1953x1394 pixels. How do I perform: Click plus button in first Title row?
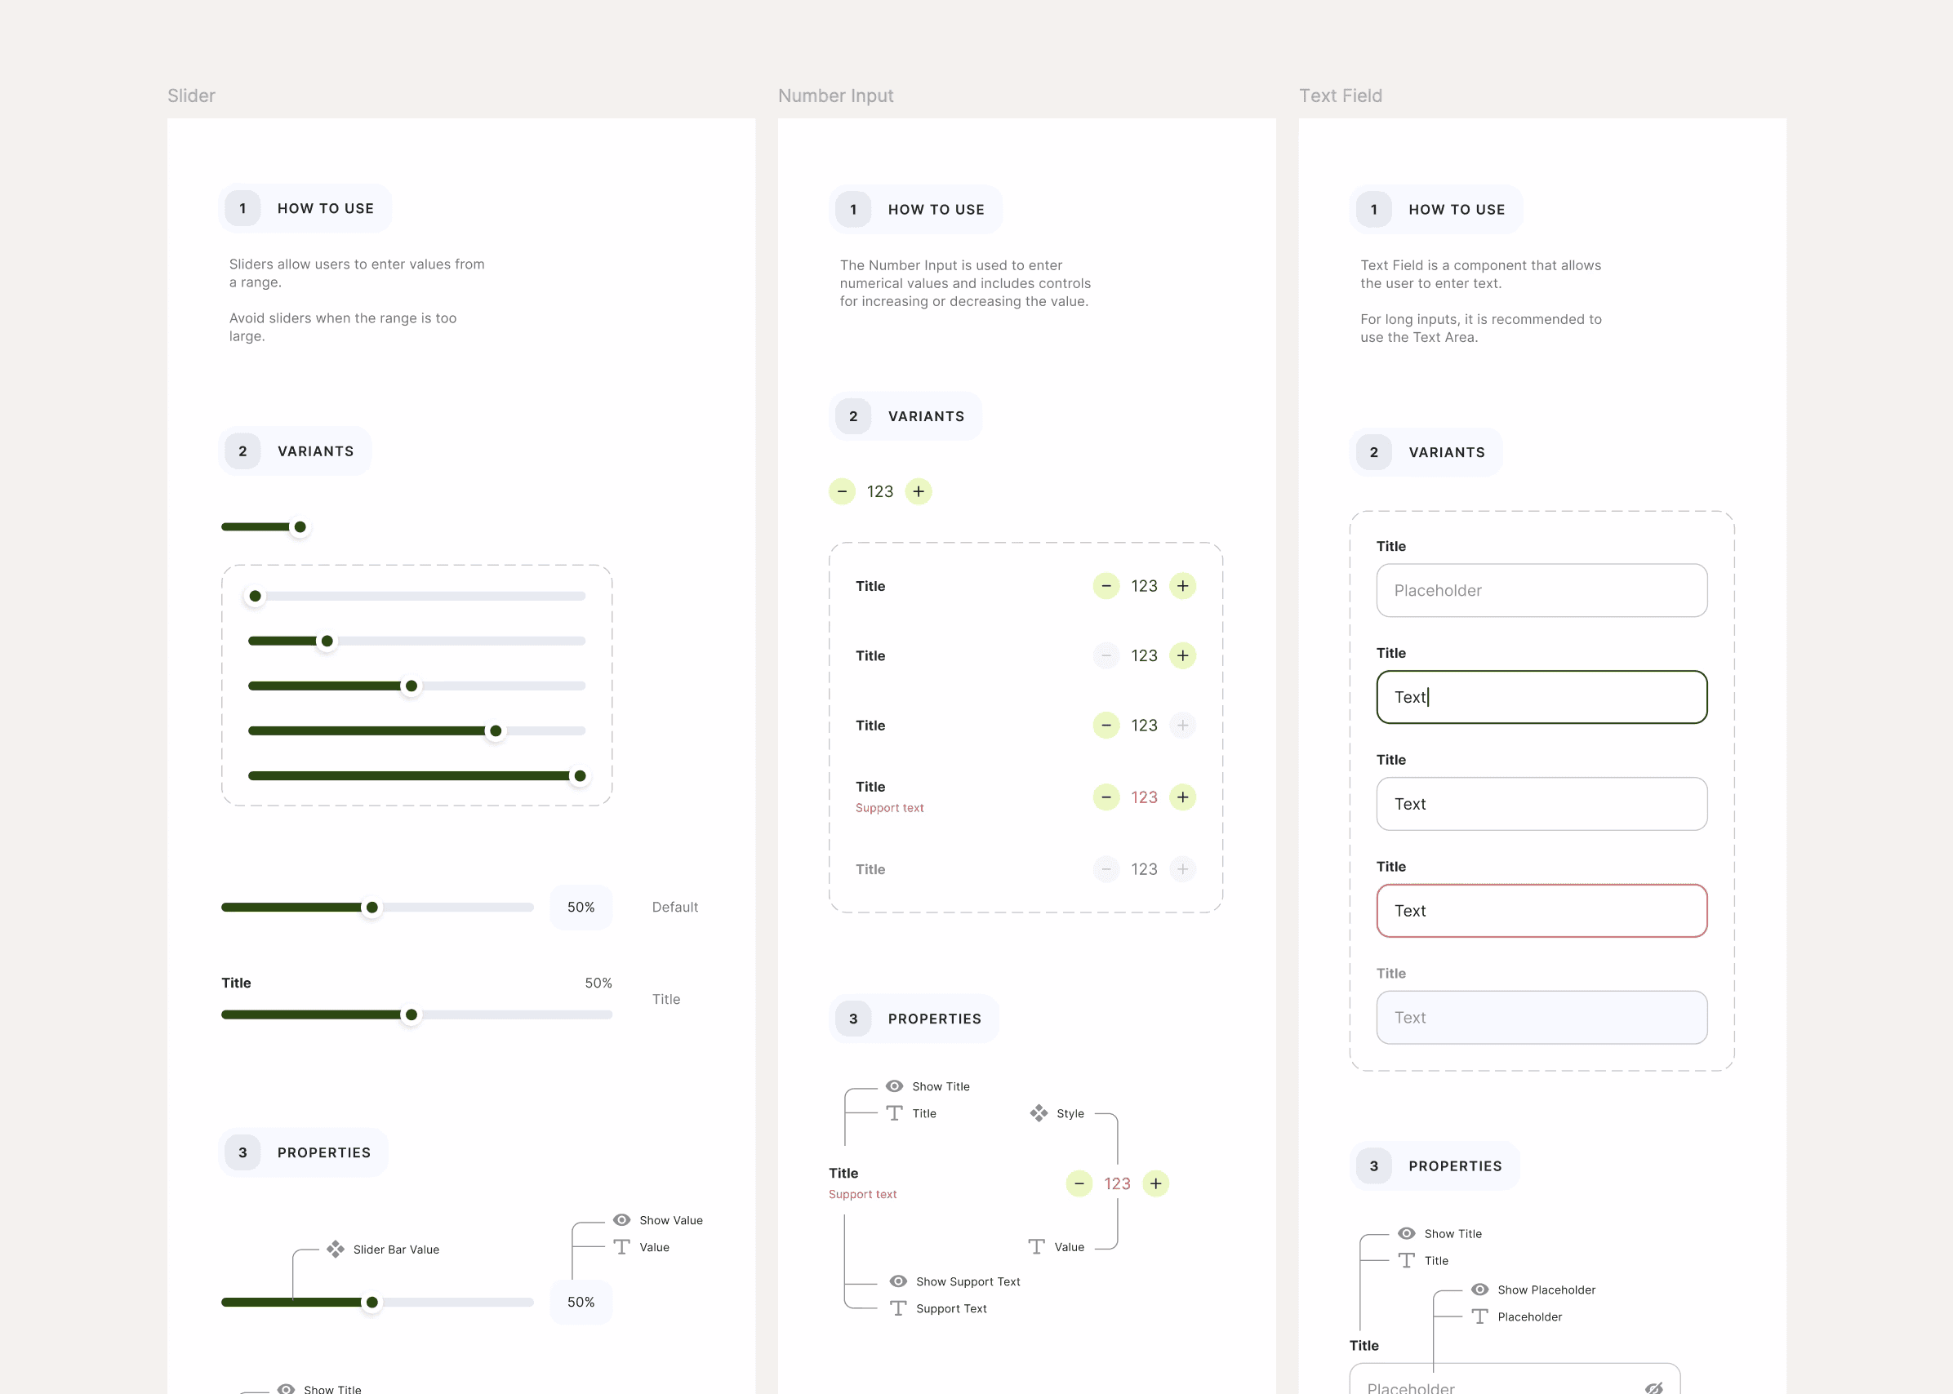click(x=1182, y=585)
